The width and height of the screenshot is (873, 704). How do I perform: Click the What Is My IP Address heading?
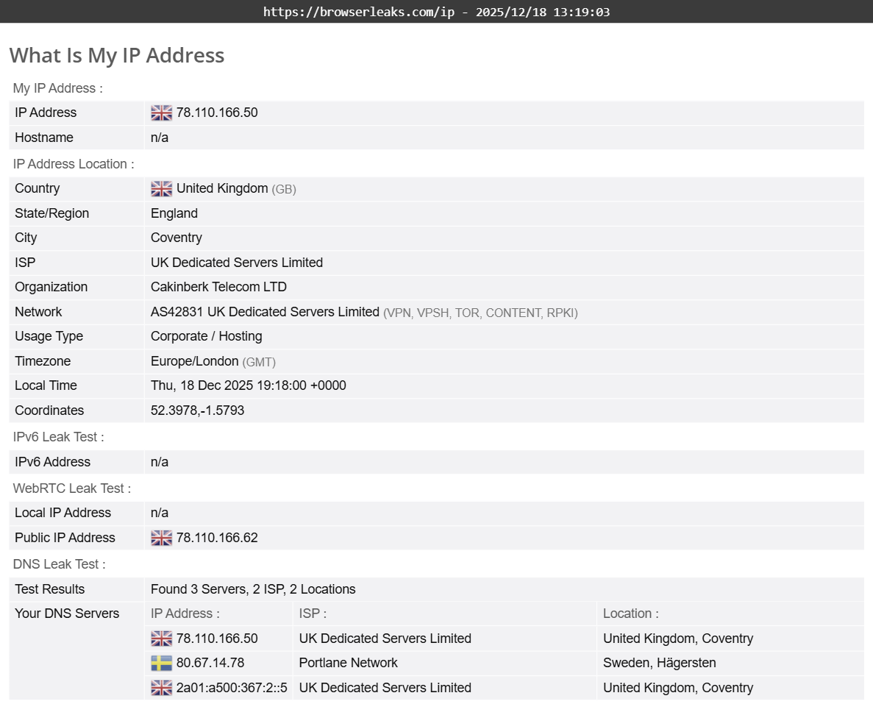116,55
